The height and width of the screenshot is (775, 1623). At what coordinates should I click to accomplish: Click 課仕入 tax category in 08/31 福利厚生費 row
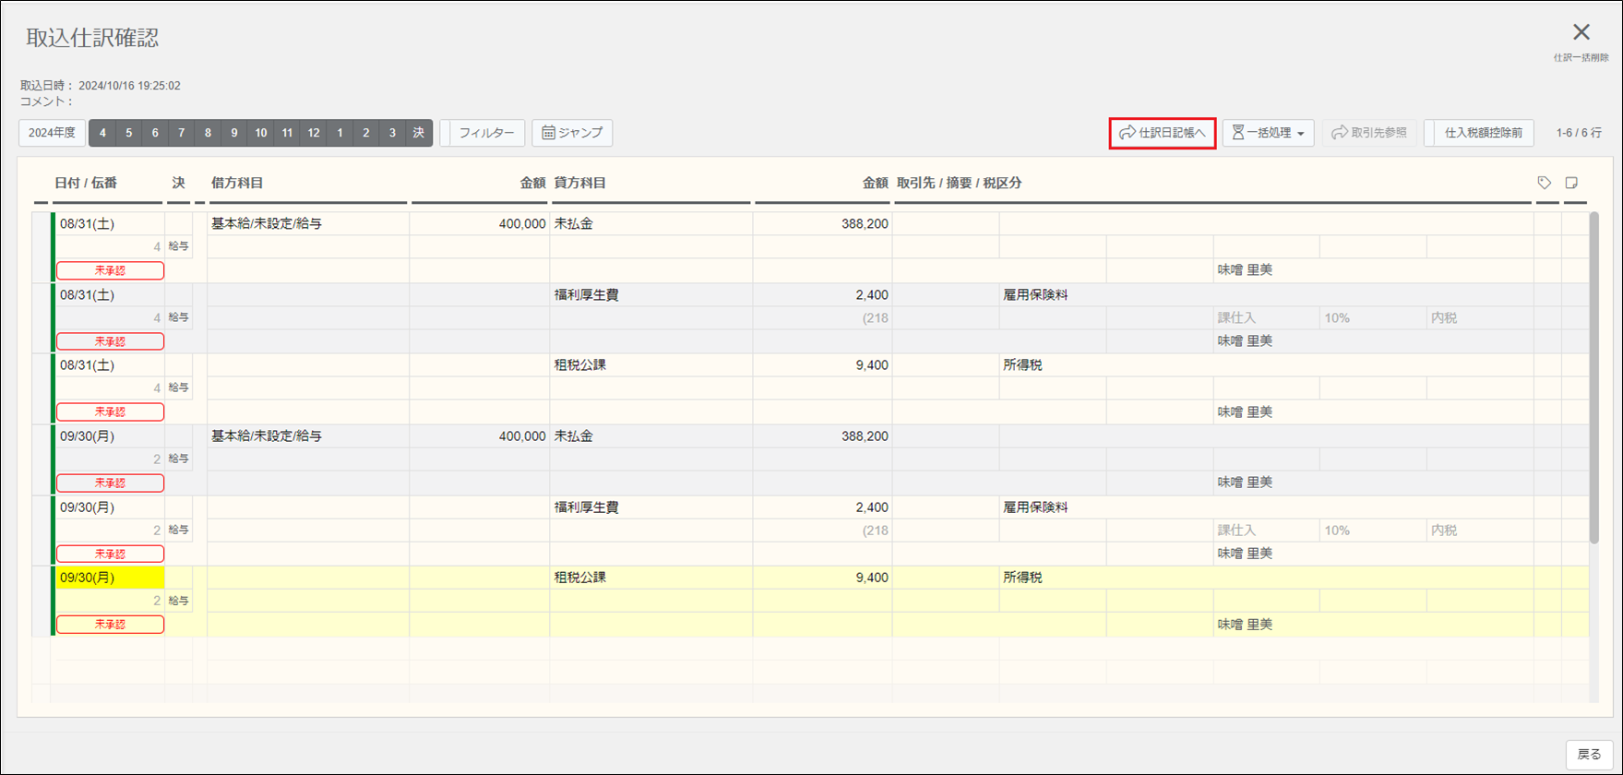tap(1236, 317)
